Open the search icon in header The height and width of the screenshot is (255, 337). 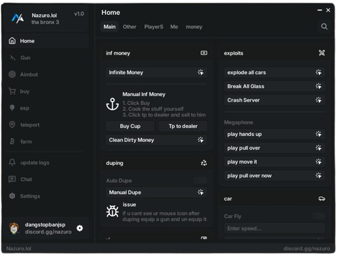[324, 26]
